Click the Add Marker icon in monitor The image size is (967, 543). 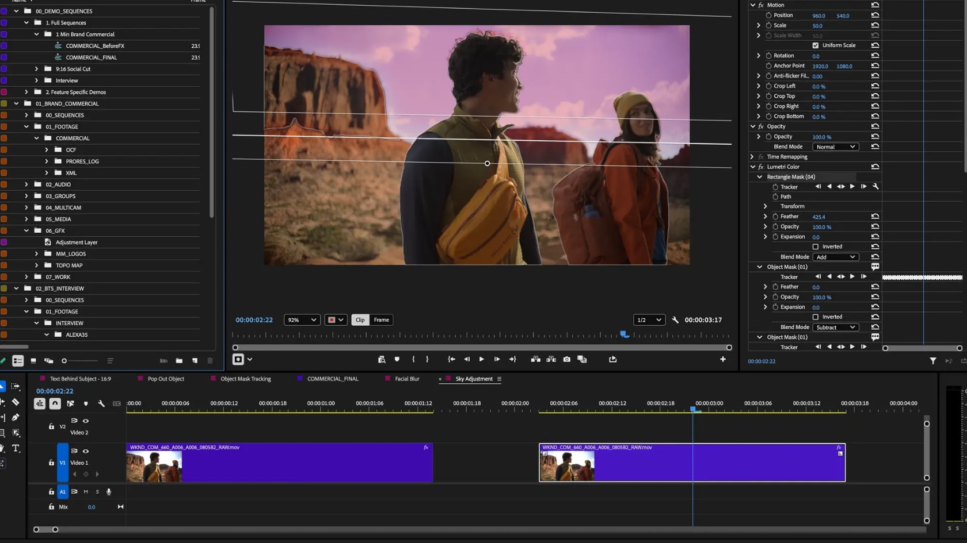(397, 359)
